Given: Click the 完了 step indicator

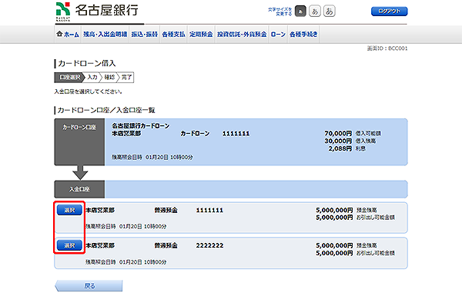Looking at the screenshot, I should (x=127, y=78).
